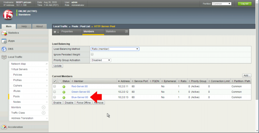Image resolution: width=259 pixels, height=133 pixels.
Task: Switch to the Main tab
Action: tap(9, 26)
